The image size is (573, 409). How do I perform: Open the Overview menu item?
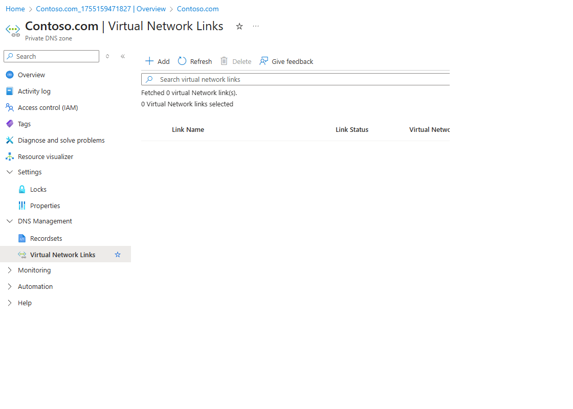point(31,75)
